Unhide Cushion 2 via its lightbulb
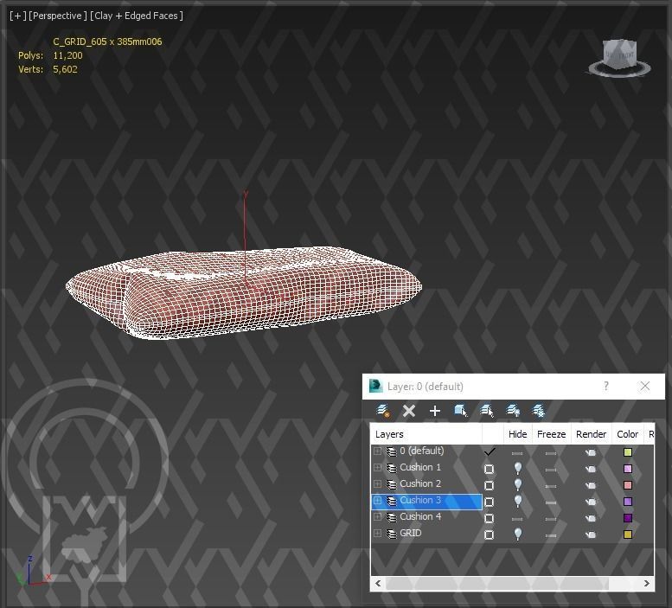Viewport: 672px width, 608px height. click(x=518, y=484)
